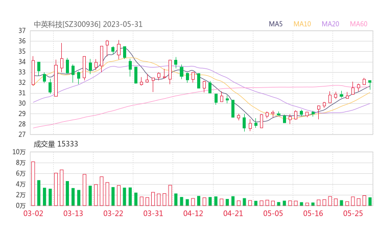Viewport: 378px width, 225px height.
Task: Click the 33 price axis label
Action: pyautogui.click(x=22, y=72)
